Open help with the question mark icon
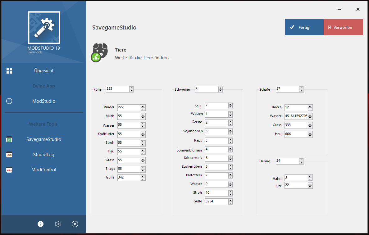369x235 pixels. (41, 224)
